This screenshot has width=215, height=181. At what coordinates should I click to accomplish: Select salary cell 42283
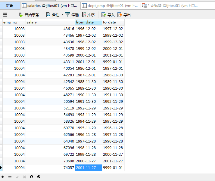click(50, 75)
